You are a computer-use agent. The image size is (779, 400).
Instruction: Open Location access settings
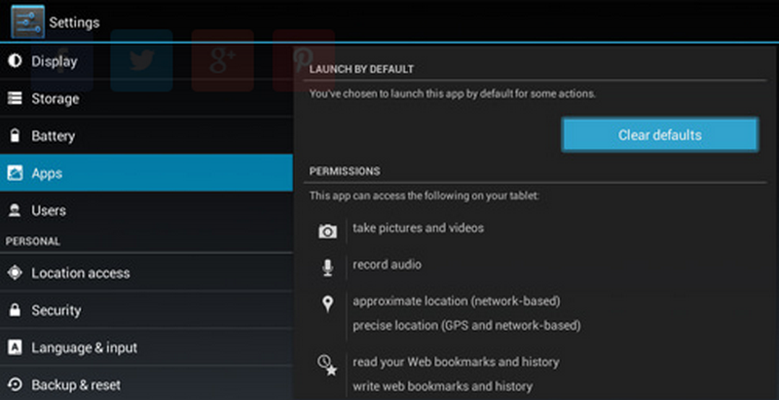146,273
